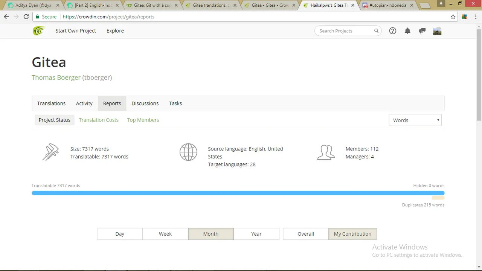This screenshot has width=482, height=271.
Task: Open the new tab button
Action: click(424, 6)
